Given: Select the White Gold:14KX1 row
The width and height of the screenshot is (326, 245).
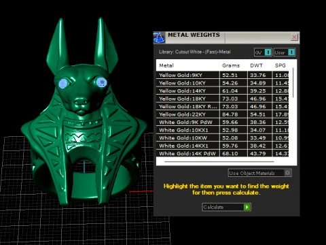Looking at the screenshot, I should coord(222,146).
